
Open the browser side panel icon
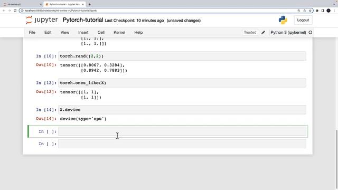coord(323,11)
